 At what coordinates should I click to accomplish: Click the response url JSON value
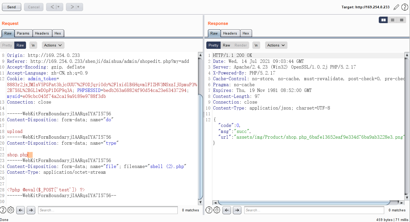pos(319,137)
